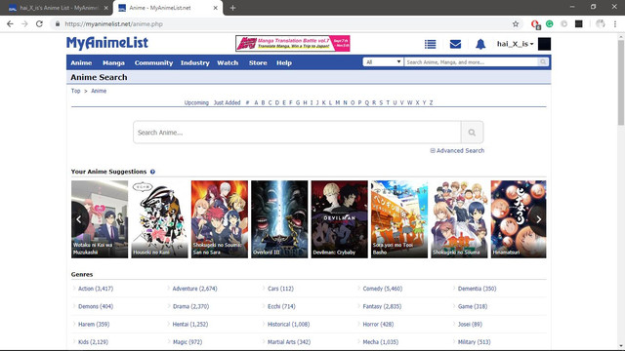Click inside the Search Anime text field
625x351 pixels.
pos(297,133)
